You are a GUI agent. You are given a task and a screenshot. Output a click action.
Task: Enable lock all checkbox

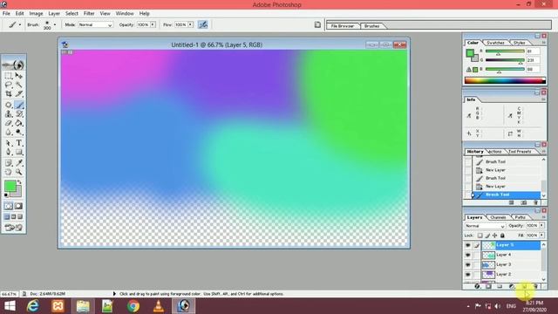click(502, 235)
